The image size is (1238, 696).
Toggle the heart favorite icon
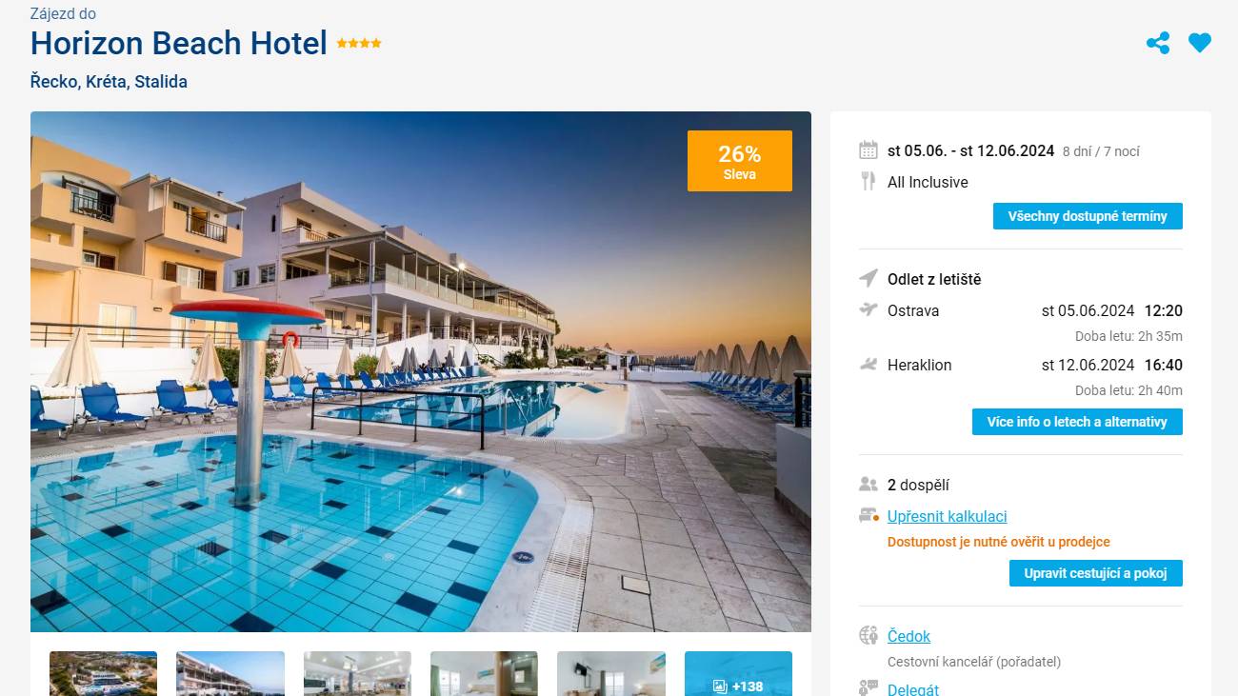1200,43
